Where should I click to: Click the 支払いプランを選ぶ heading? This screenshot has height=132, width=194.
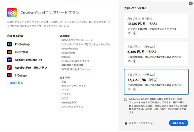click(x=135, y=8)
